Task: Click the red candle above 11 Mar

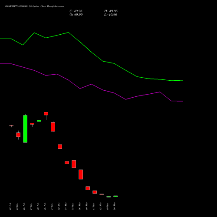Action: (x=95, y=192)
